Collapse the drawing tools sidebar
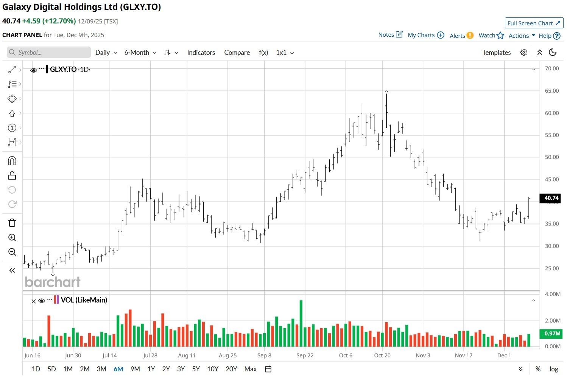This screenshot has height=377, width=567. point(12,270)
